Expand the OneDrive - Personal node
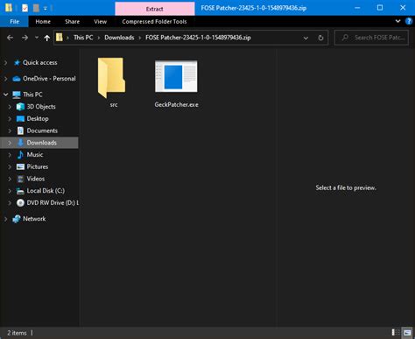 5,79
